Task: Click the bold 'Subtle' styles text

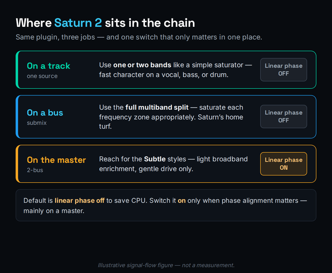Action: click(x=155, y=159)
